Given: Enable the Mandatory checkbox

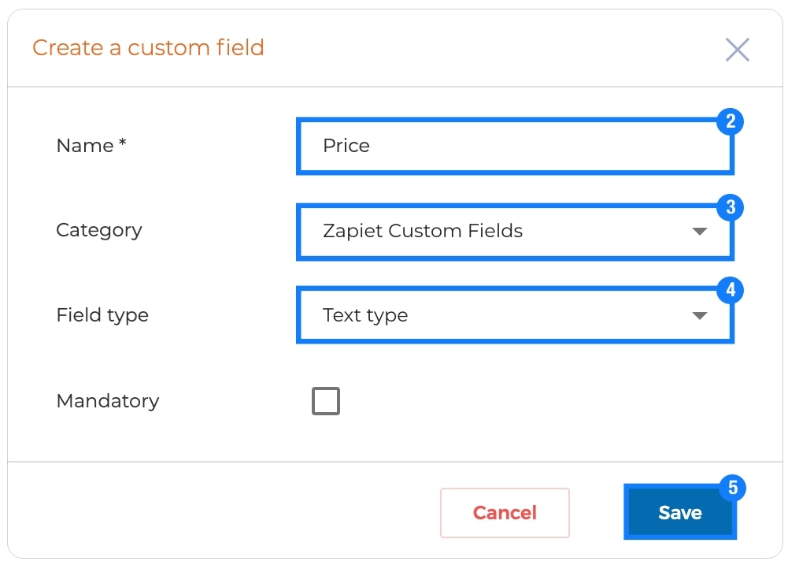Looking at the screenshot, I should click(326, 401).
